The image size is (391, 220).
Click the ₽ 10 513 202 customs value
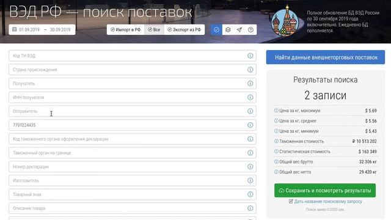pos(364,141)
